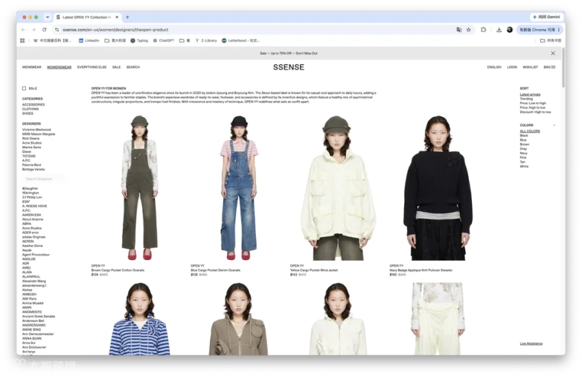Open the ChatGPT bookmark

(164, 41)
